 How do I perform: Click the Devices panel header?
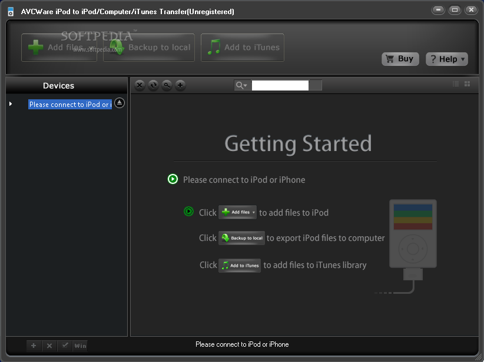click(67, 86)
